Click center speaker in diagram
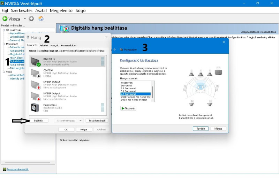 tap(201, 73)
